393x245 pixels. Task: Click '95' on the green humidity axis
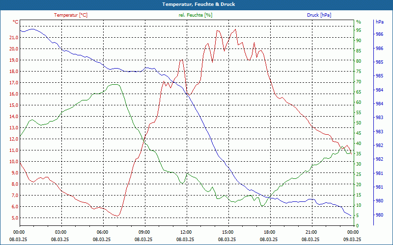pos(359,30)
